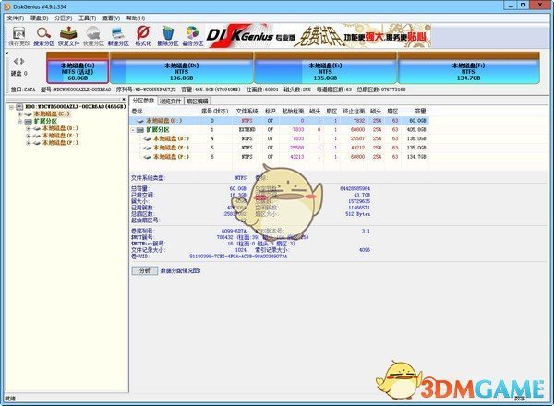Click the 扩展分区 icon in the left tree
Image resolution: width=554 pixels, height=406 pixels.
coord(29,122)
